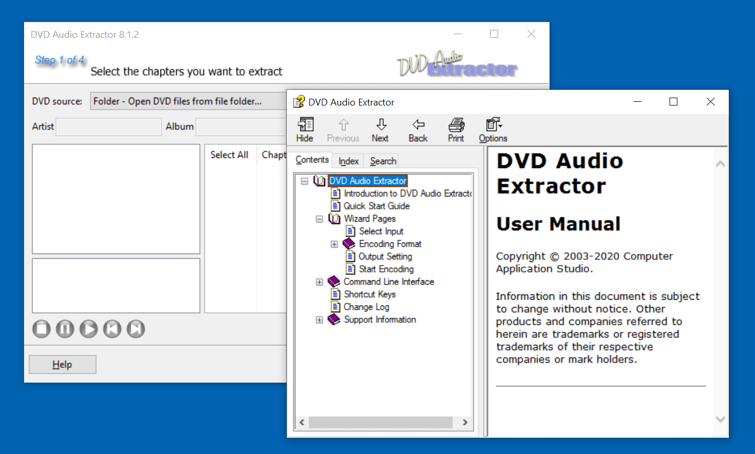The width and height of the screenshot is (755, 454).
Task: Click the Start Encoding page icon
Action: click(351, 269)
